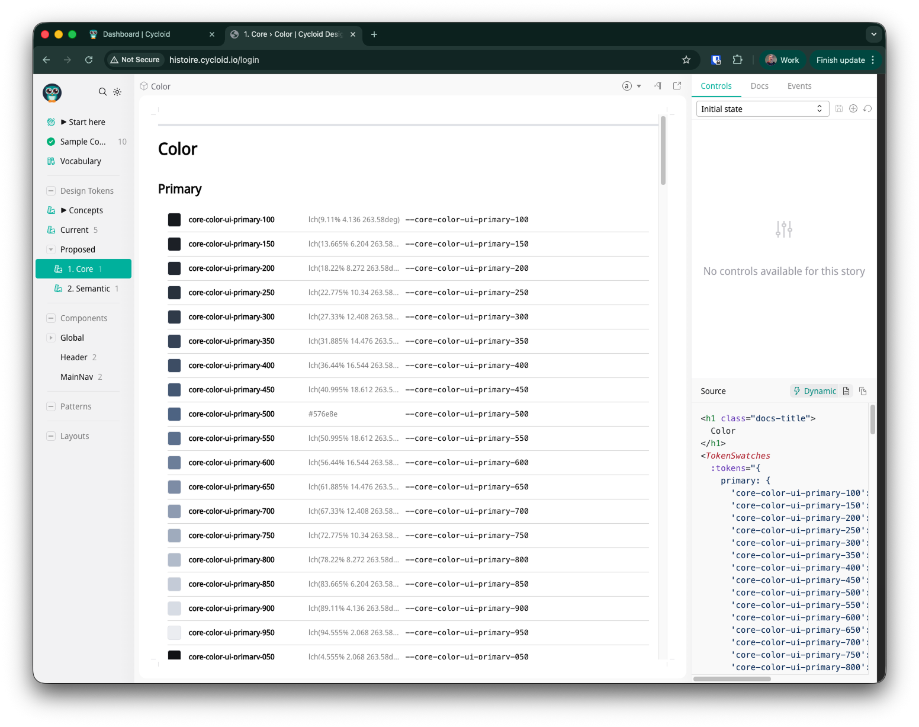Image resolution: width=919 pixels, height=727 pixels.
Task: Switch source view to static file icon
Action: 846,391
